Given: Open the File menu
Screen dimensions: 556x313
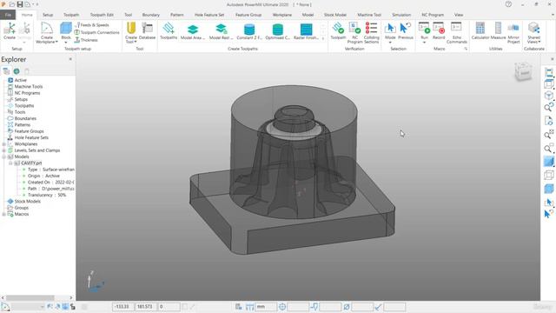Looking at the screenshot, I should (8, 15).
